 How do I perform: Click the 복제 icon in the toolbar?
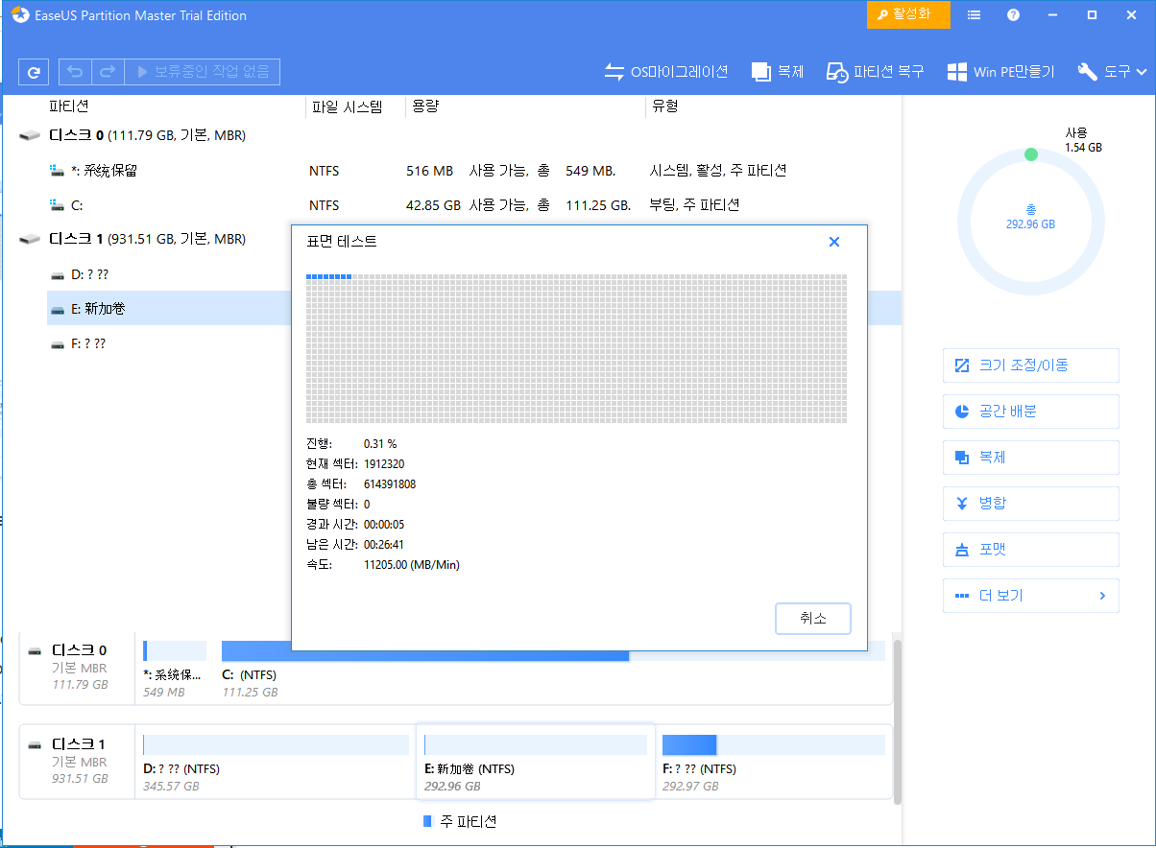click(x=778, y=71)
